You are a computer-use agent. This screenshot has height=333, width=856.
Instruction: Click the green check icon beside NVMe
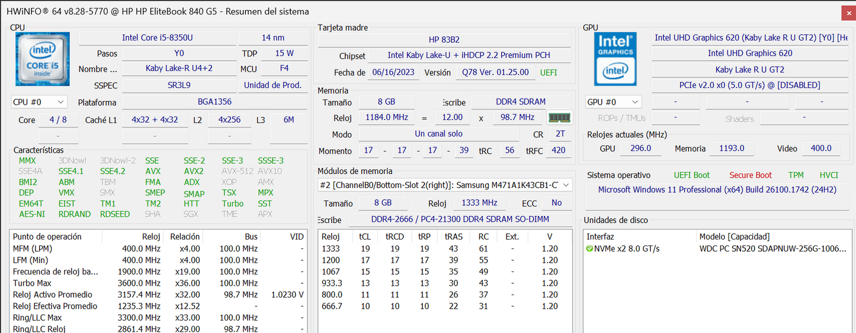pos(589,249)
